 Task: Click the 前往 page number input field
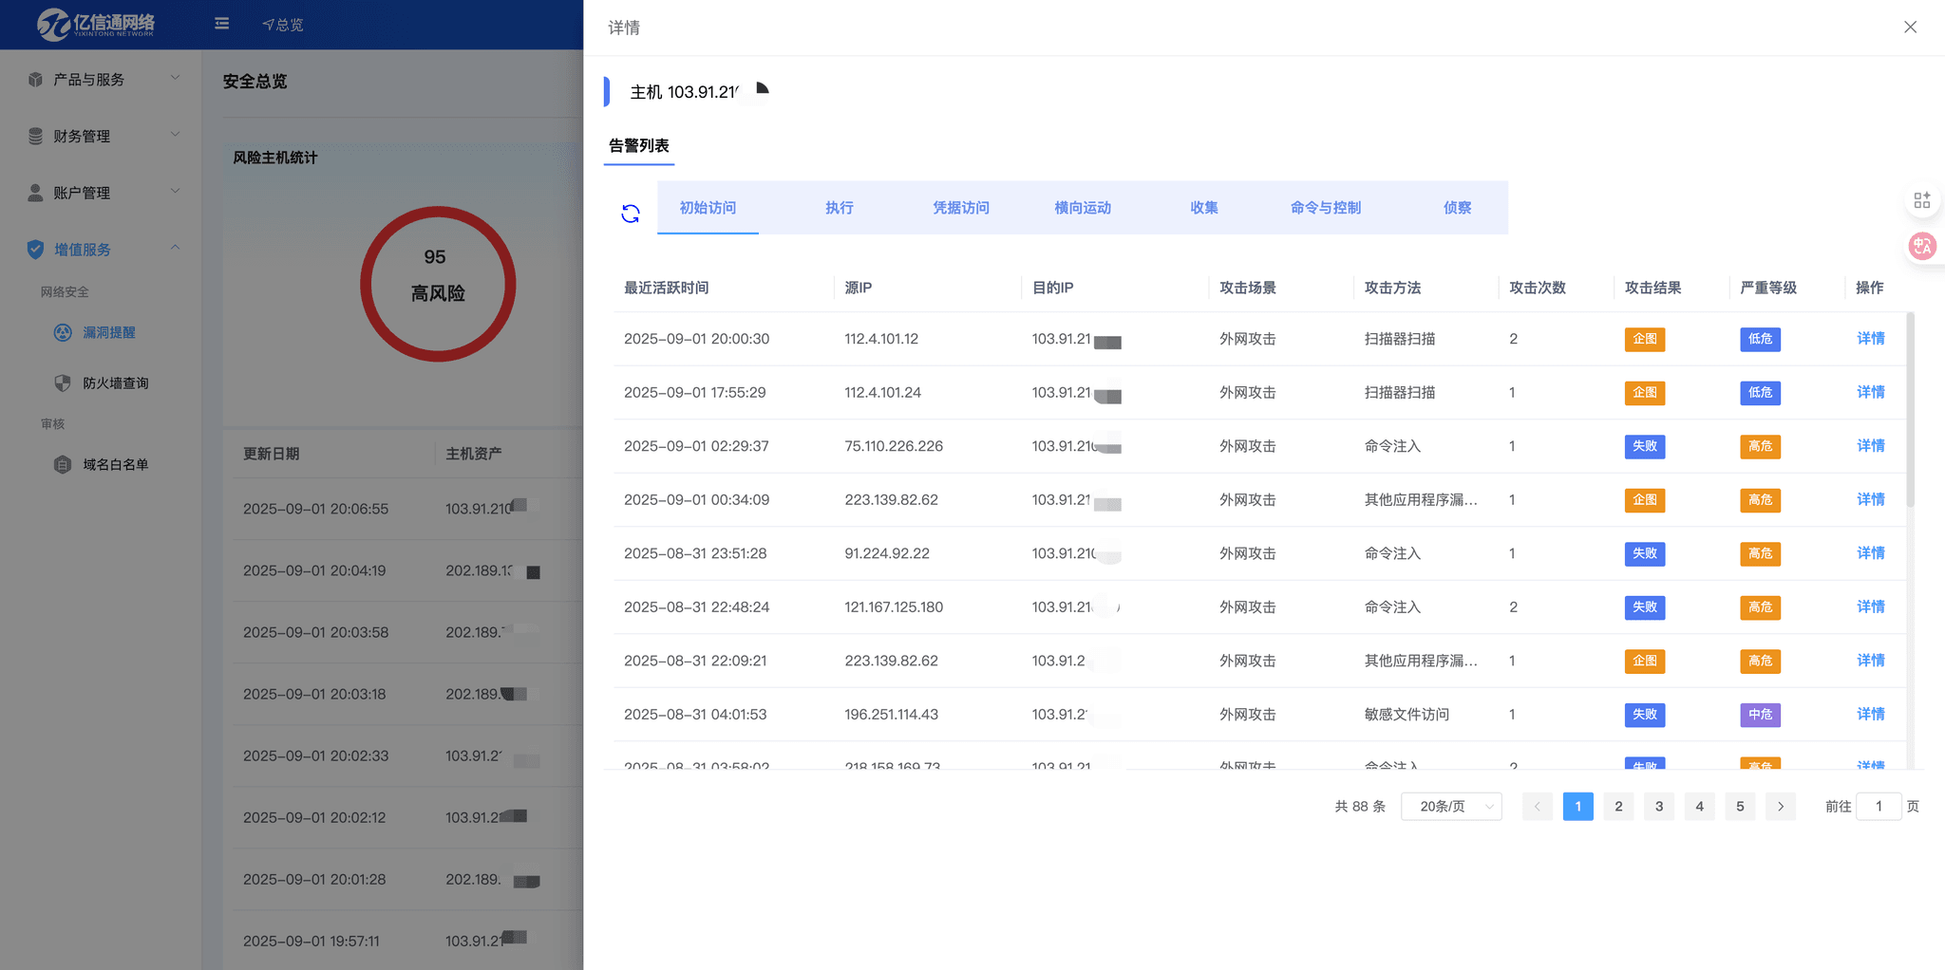tap(1878, 807)
